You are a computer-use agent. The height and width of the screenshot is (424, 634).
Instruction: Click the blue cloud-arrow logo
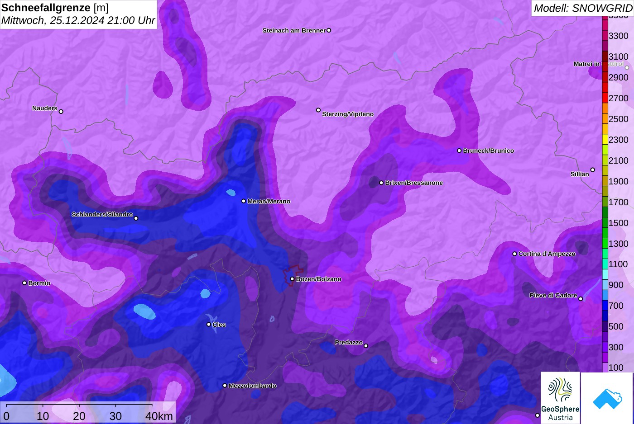[607, 398]
